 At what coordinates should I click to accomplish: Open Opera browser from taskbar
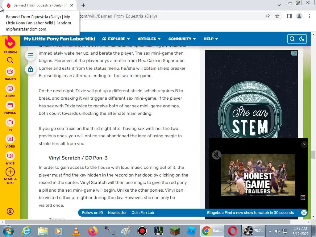click(232, 231)
